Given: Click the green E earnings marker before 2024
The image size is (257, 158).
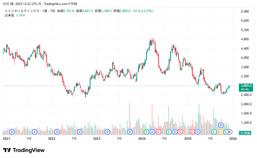Looking at the screenshot, I should click(146, 132).
